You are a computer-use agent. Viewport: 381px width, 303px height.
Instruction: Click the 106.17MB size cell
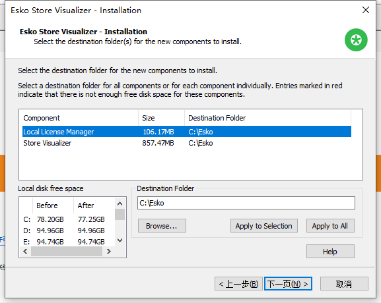pyautogui.click(x=158, y=132)
